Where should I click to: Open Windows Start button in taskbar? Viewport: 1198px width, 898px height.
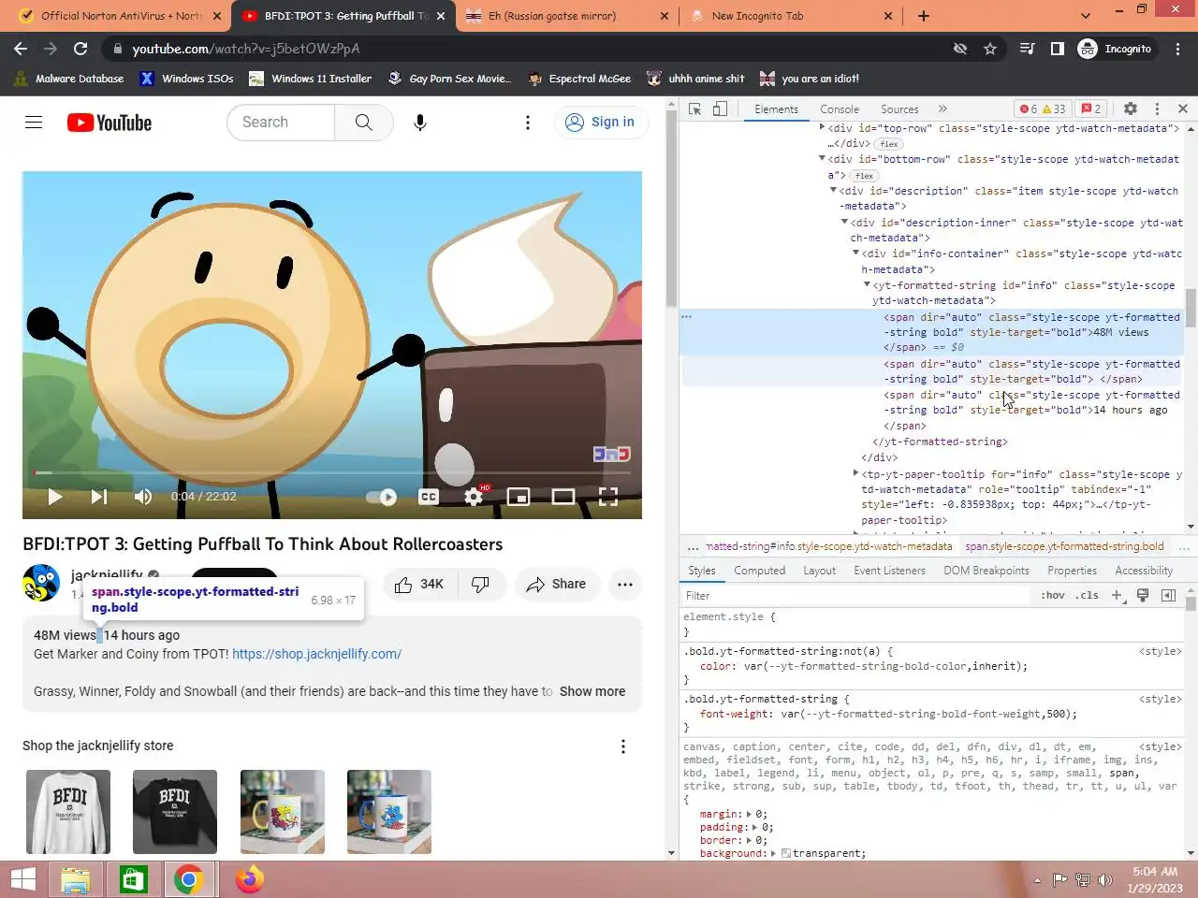(22, 879)
